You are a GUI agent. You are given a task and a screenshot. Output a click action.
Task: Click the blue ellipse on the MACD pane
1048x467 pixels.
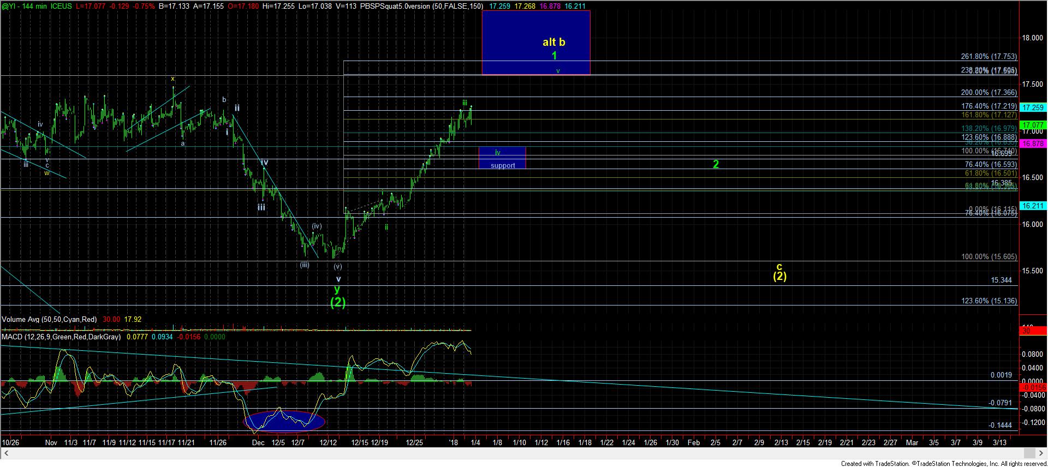point(284,421)
